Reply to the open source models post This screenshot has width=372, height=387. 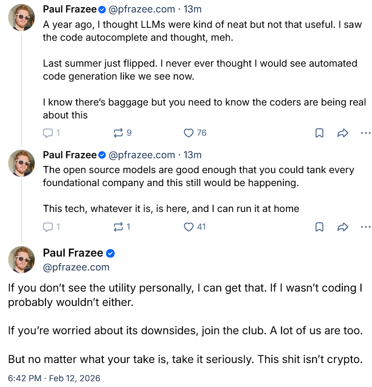48,227
